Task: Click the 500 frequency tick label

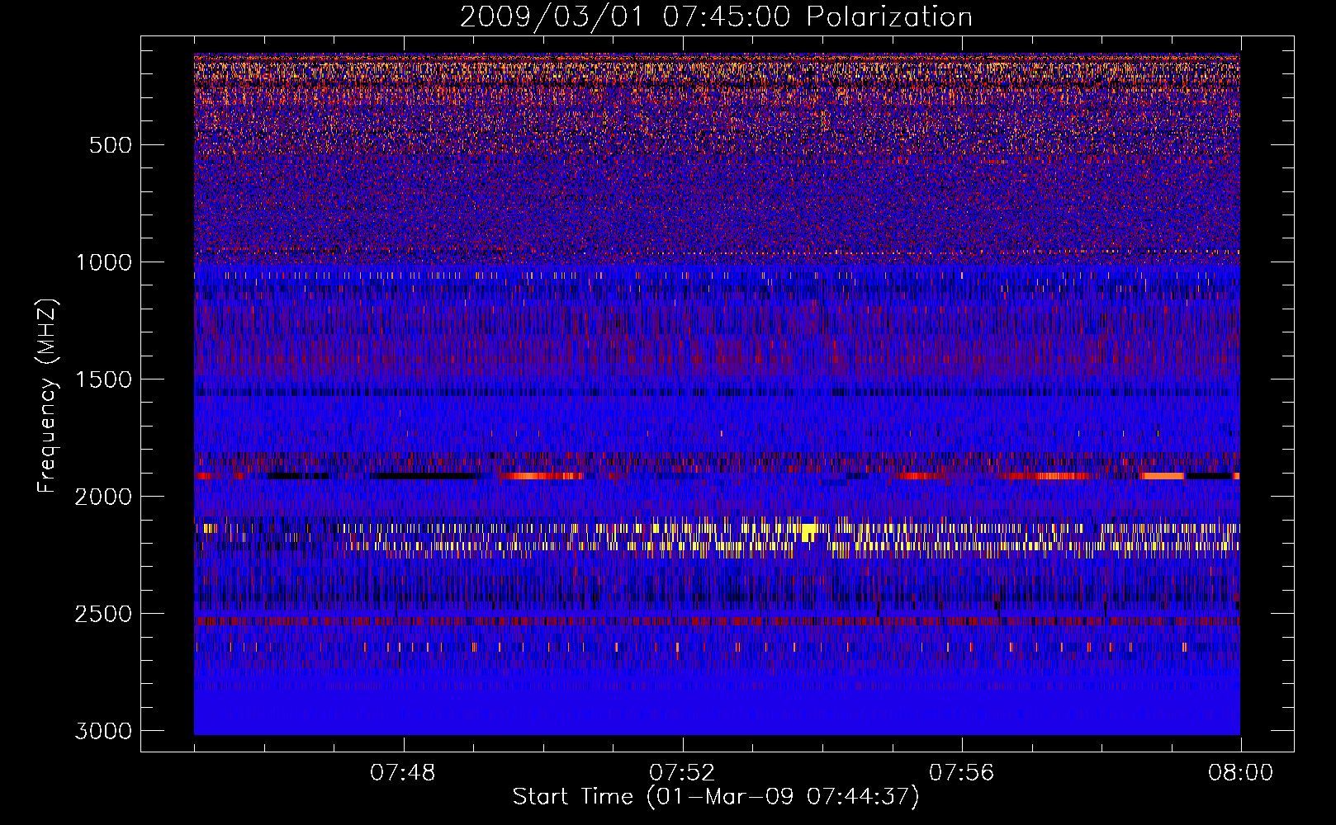Action: [x=111, y=145]
